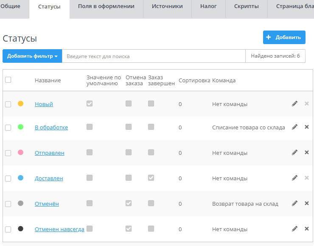Delete the Отменён status row
This screenshot has height=246, width=314.
tap(307, 203)
